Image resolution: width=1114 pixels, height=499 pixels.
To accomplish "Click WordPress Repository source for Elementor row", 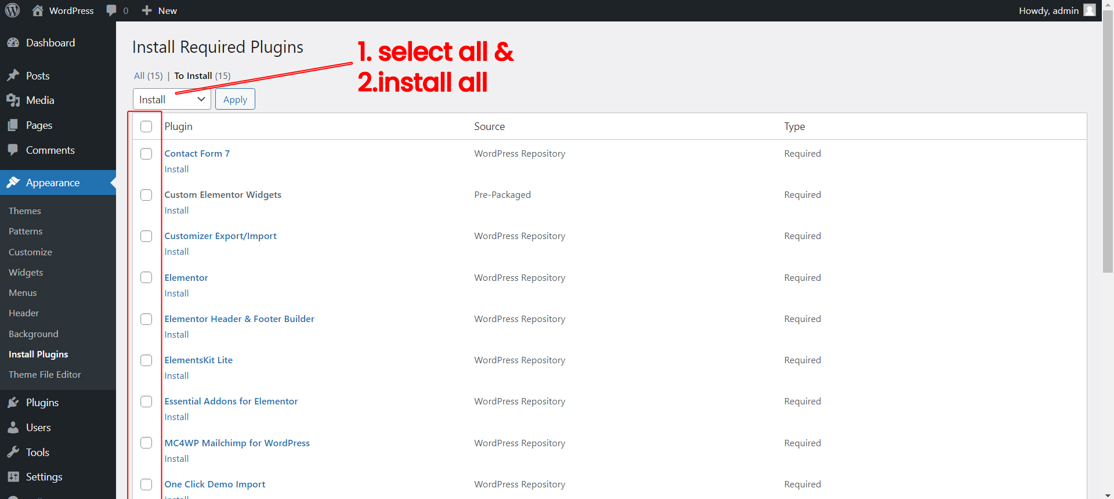I will pyautogui.click(x=519, y=278).
